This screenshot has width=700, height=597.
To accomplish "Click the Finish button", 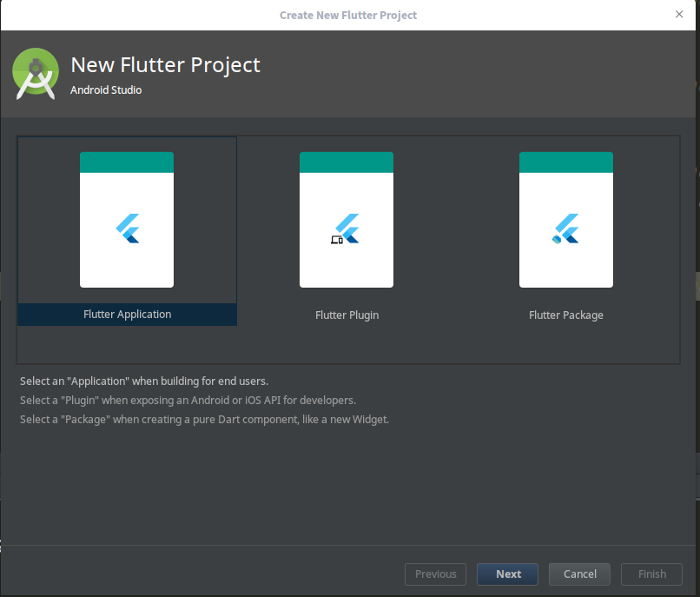I will (x=651, y=574).
